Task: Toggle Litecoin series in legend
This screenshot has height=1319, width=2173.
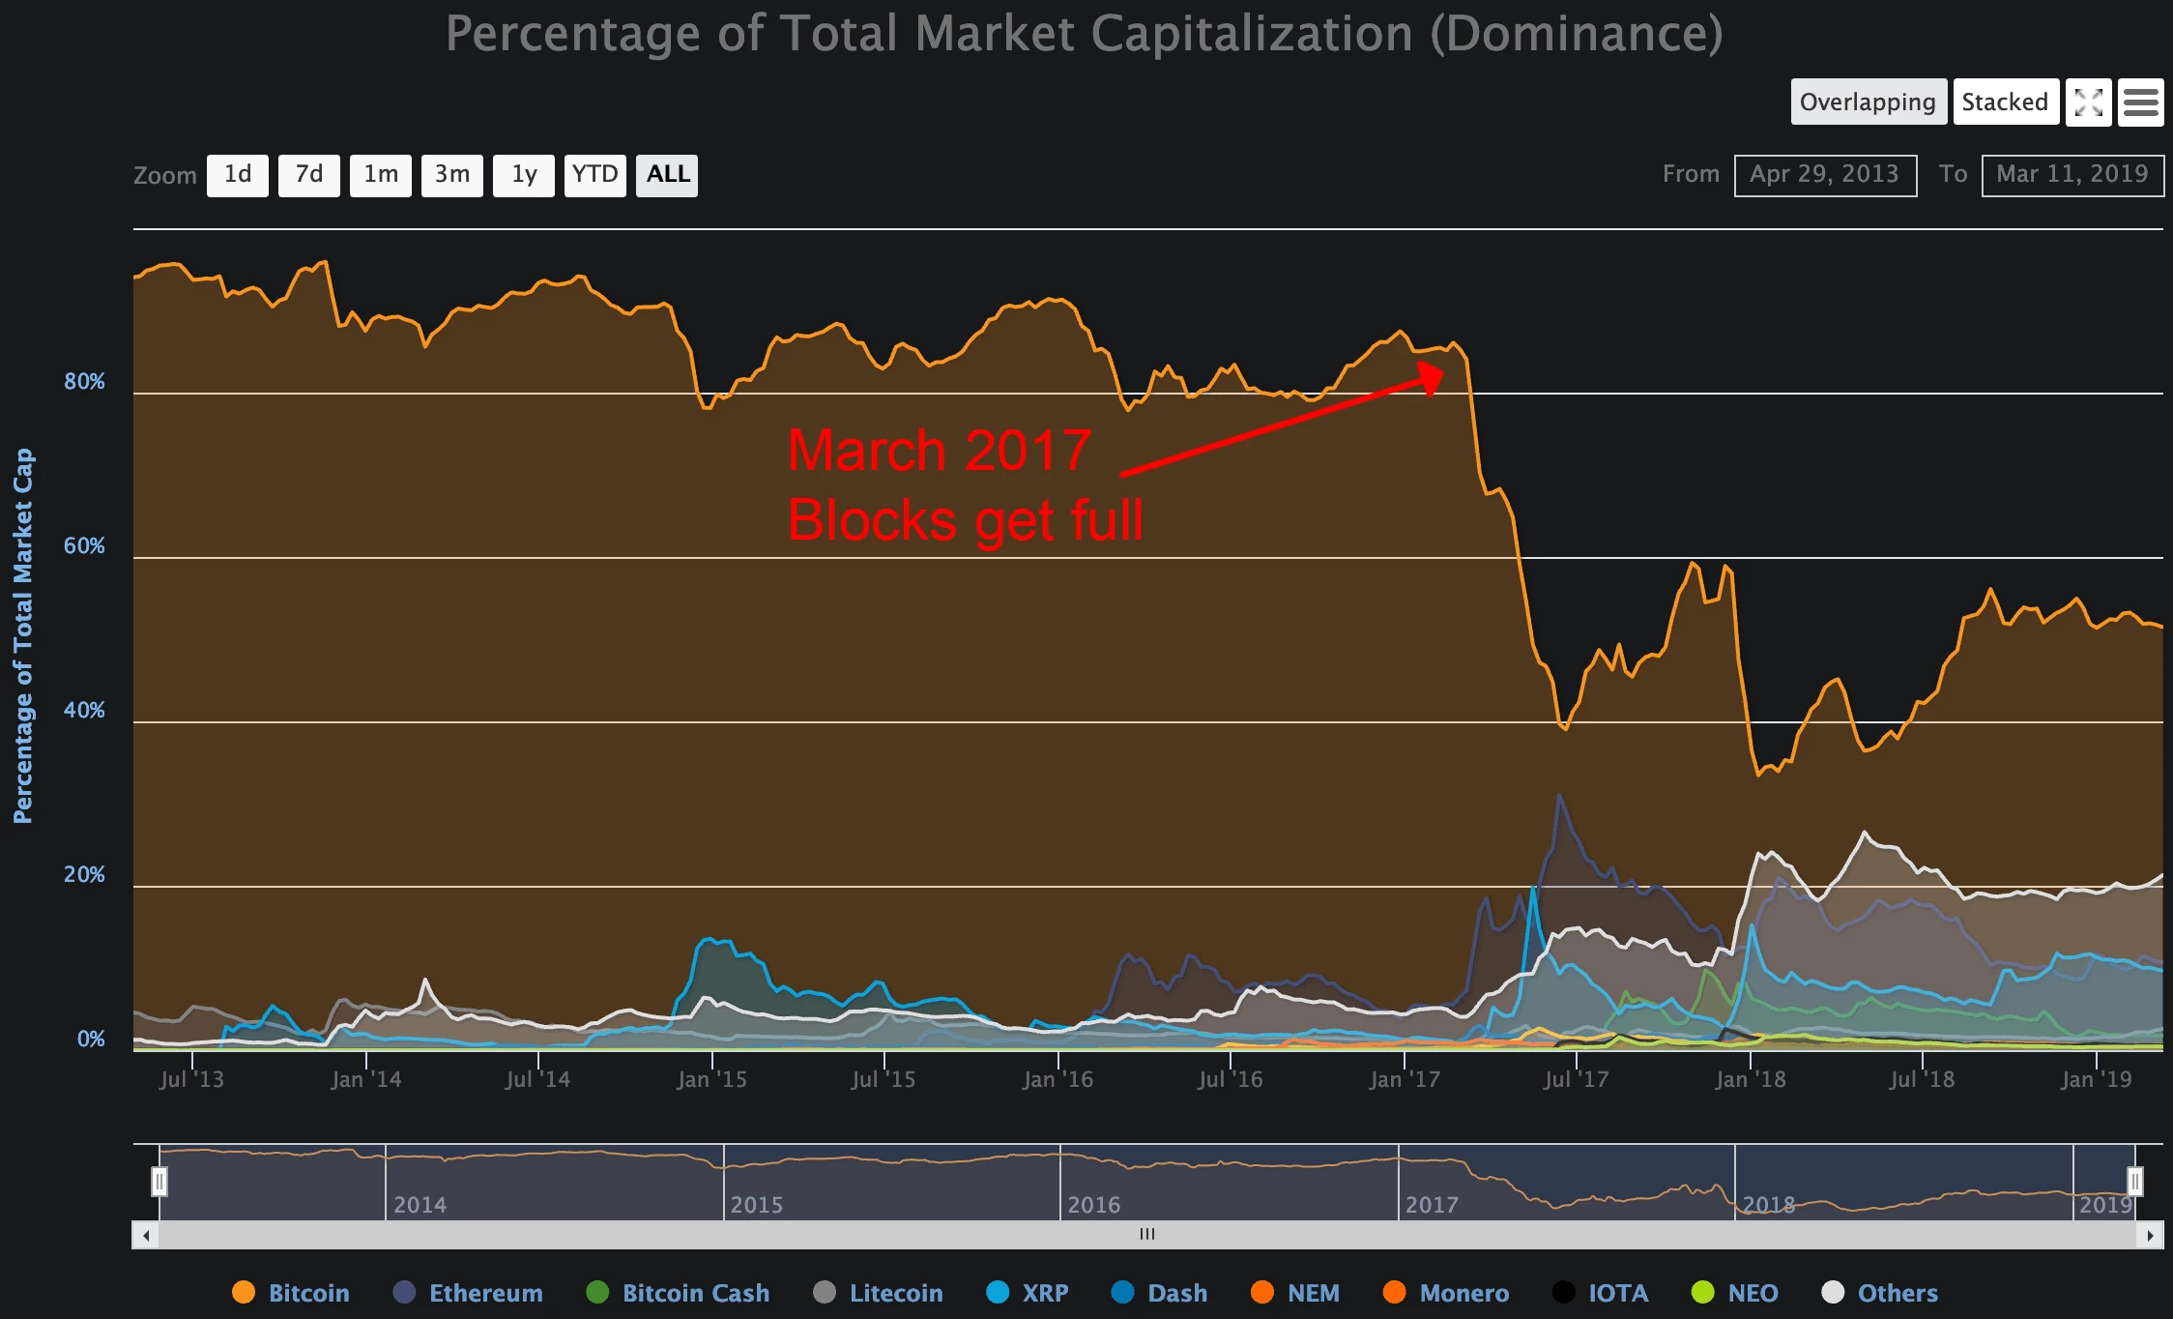Action: (x=878, y=1293)
